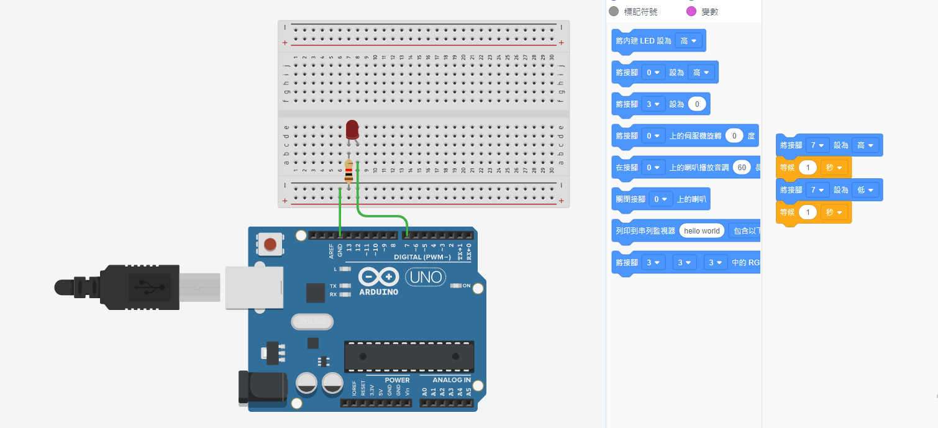
Task: Select the resistor below the LED
Action: pos(348,170)
